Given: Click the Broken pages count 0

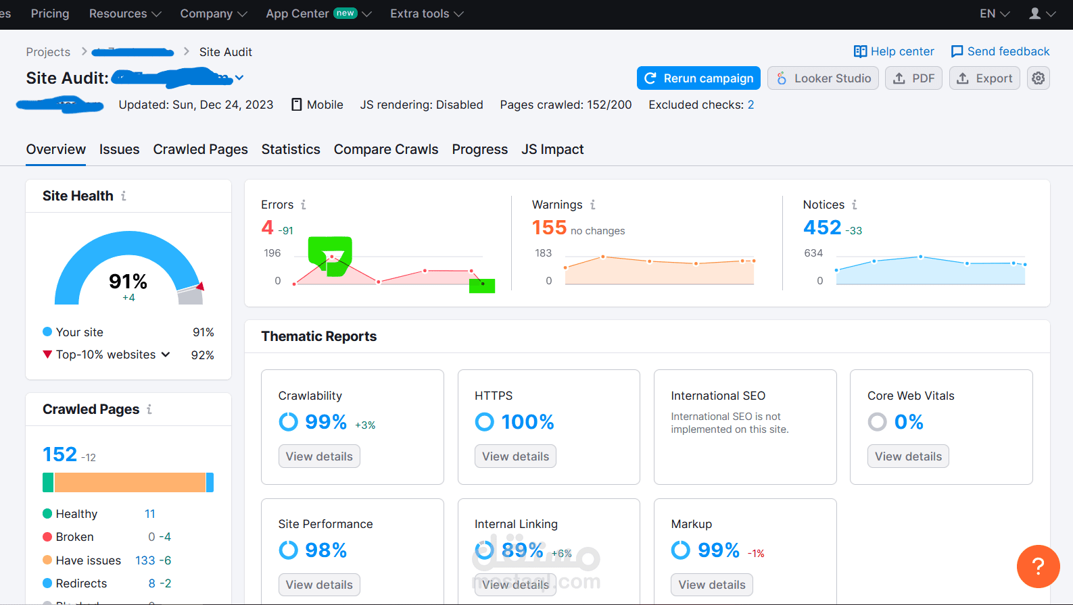Looking at the screenshot, I should (x=152, y=537).
